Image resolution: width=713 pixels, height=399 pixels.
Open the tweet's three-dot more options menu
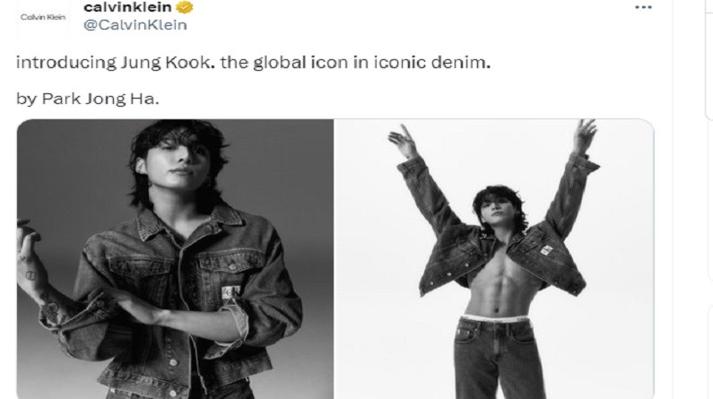click(643, 7)
